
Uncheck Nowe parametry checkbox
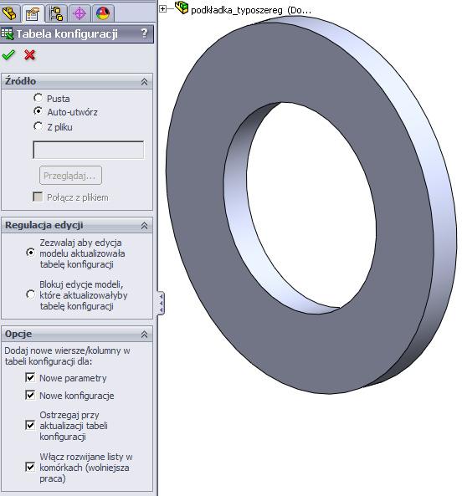pos(30,377)
